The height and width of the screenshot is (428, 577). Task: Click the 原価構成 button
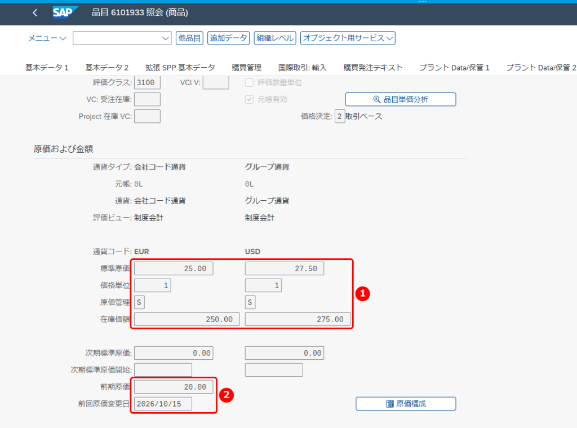tap(406, 404)
